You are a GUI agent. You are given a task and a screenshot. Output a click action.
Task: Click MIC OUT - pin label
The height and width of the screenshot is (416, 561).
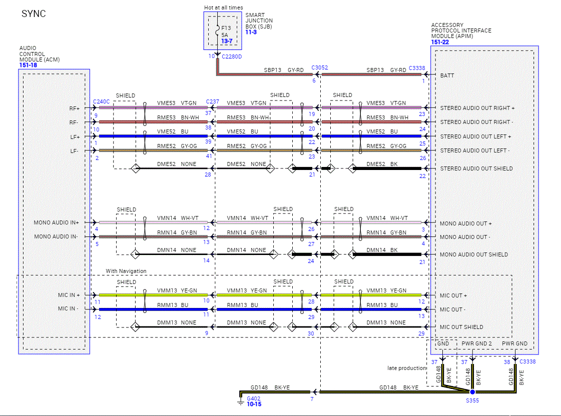pos(452,309)
